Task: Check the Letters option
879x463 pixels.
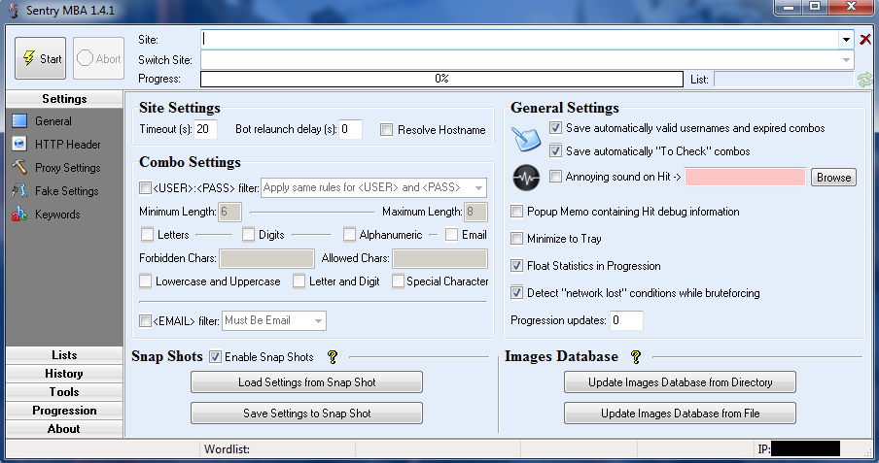Action: tap(148, 235)
